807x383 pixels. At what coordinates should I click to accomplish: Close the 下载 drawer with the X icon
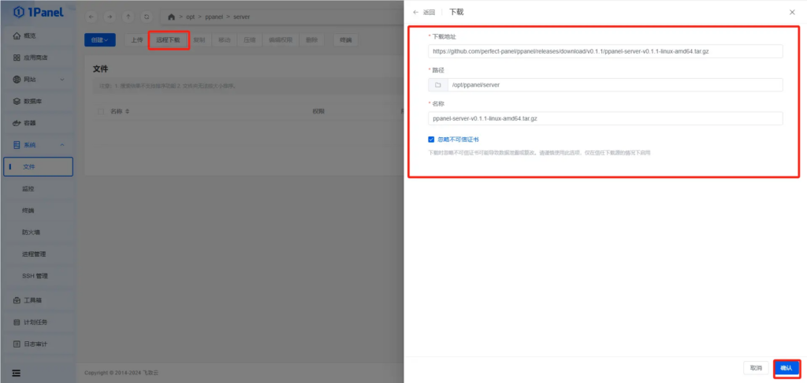click(792, 12)
